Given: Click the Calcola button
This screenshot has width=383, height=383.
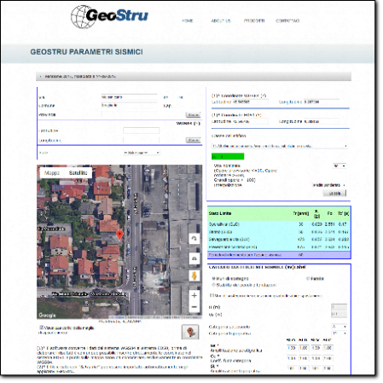Looking at the screenshot, I should point(334,194).
